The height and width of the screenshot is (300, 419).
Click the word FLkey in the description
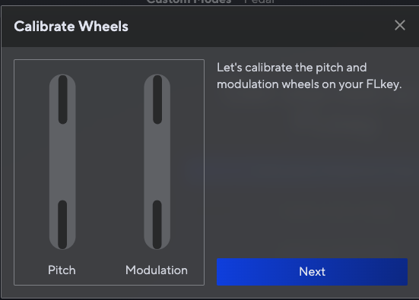coord(384,84)
